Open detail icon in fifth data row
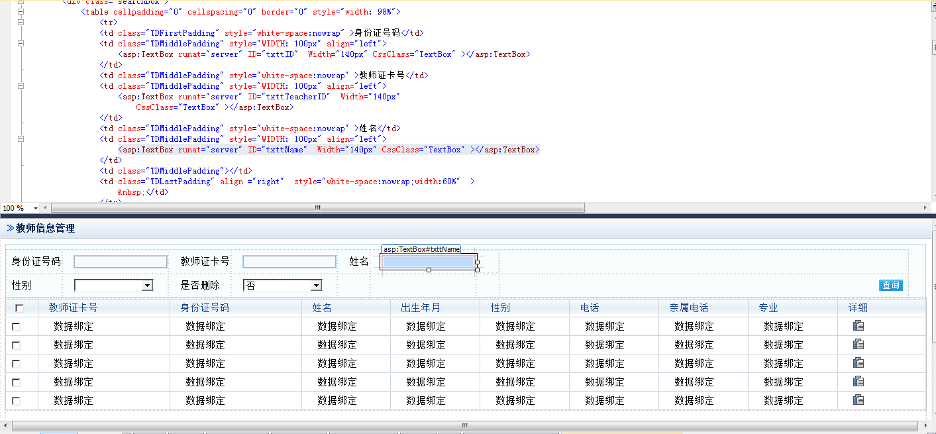This screenshot has width=936, height=434. tap(858, 400)
